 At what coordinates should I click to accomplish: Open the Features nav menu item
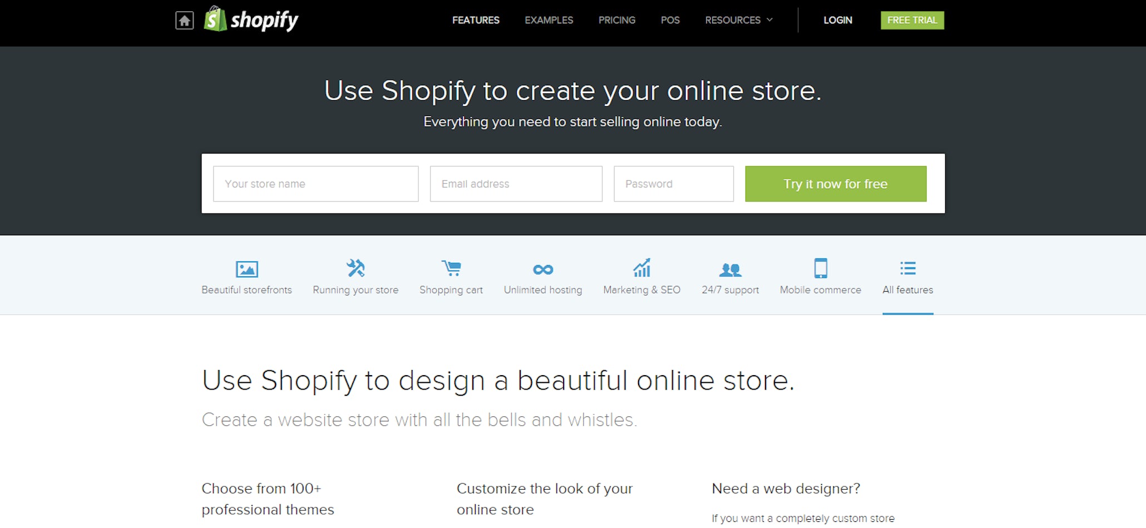476,20
